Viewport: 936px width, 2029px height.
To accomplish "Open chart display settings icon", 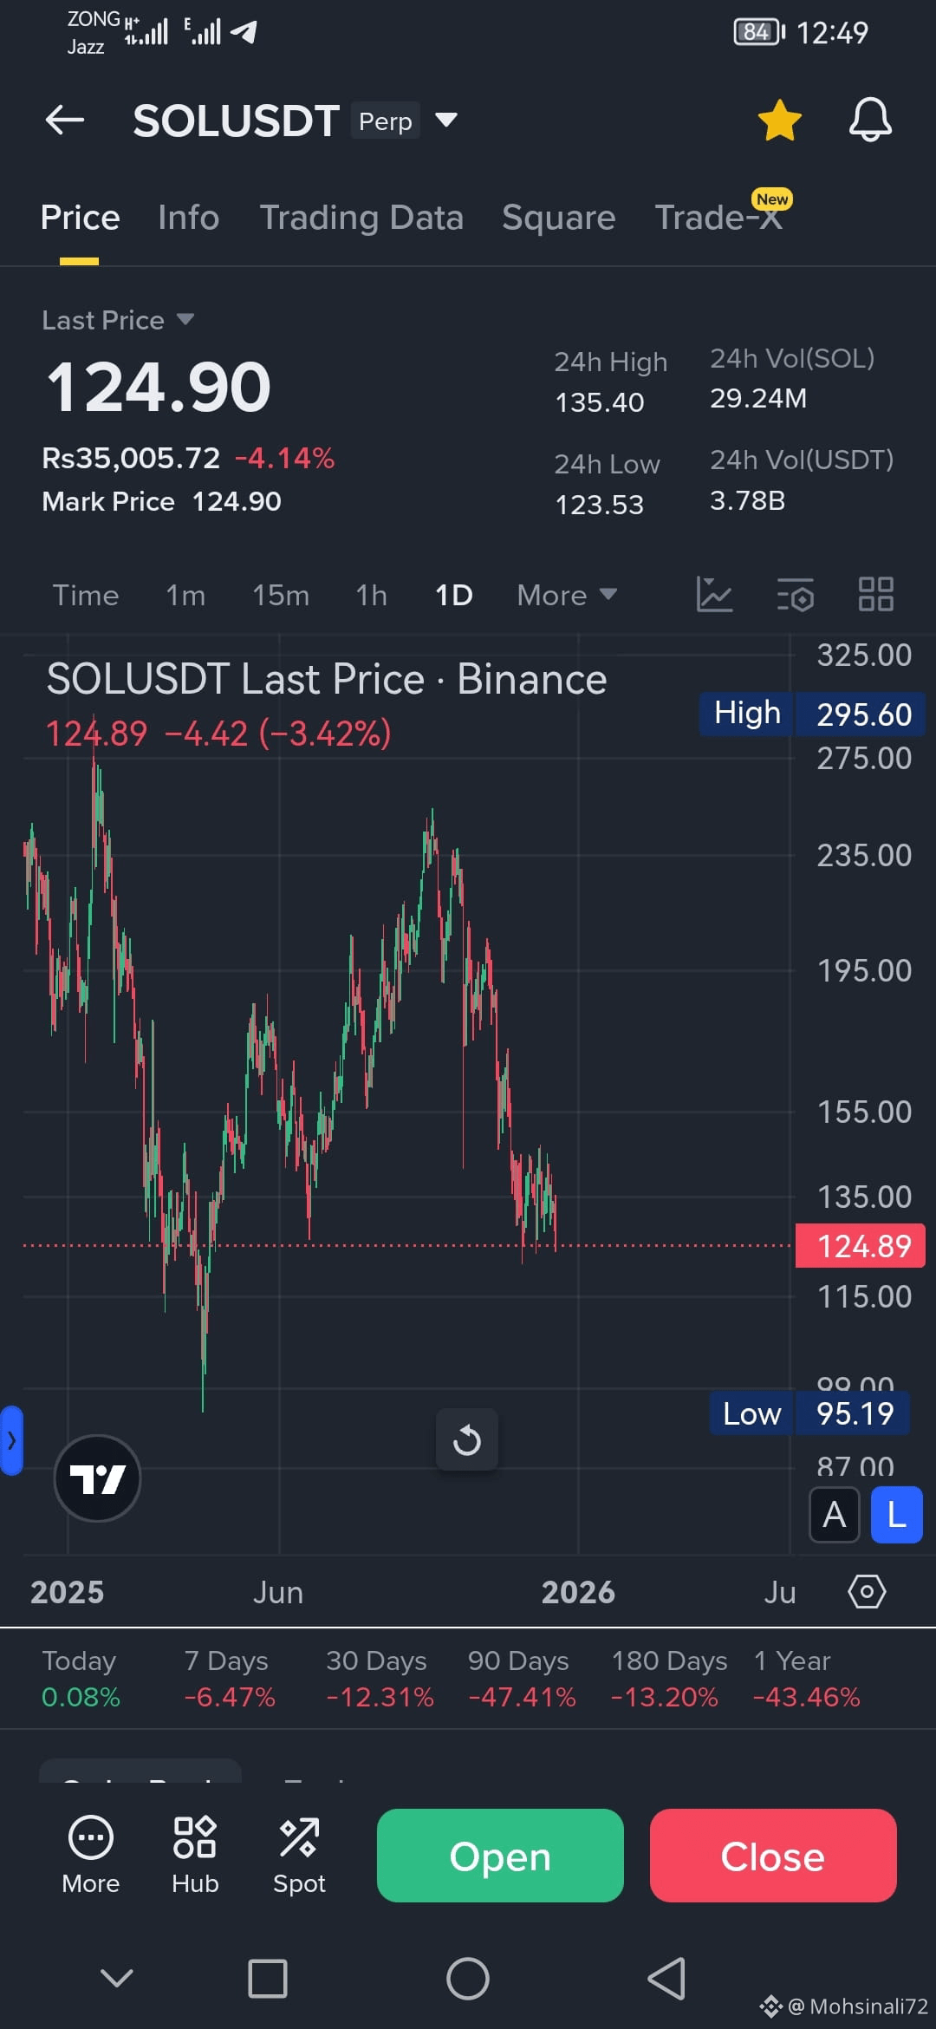I will pos(795,595).
